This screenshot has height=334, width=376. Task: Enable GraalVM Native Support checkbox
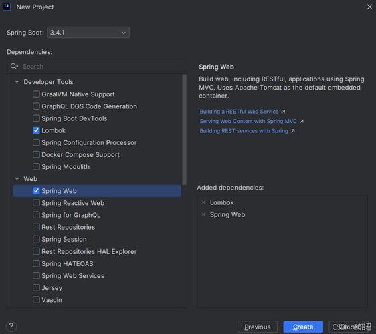pyautogui.click(x=36, y=94)
